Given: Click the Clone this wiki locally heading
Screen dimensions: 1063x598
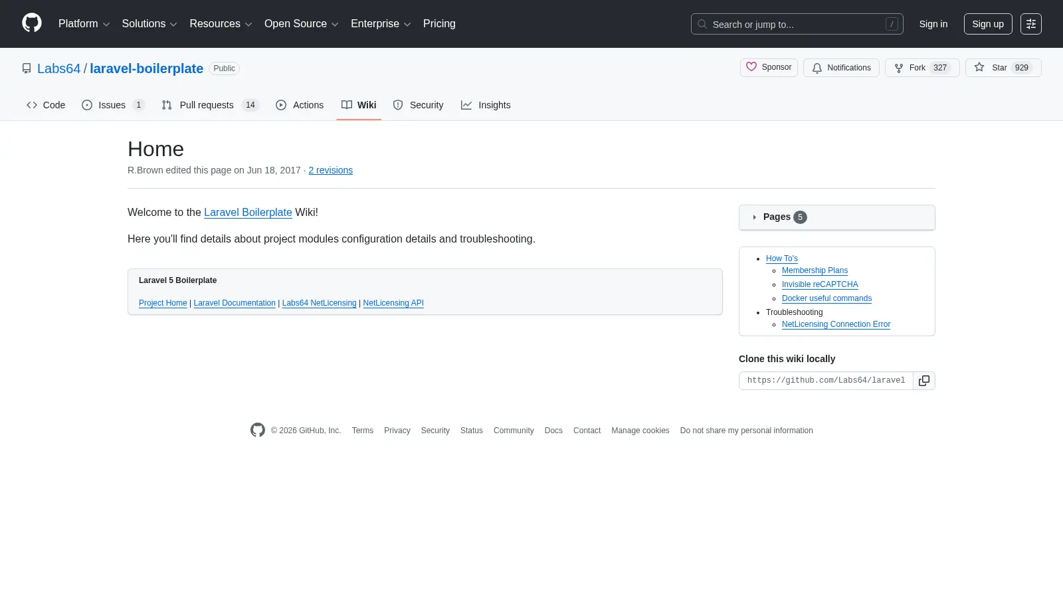Looking at the screenshot, I should tap(787, 359).
